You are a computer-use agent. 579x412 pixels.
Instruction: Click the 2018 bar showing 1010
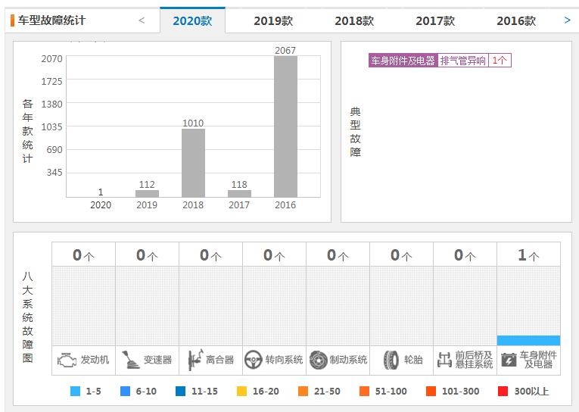point(193,163)
